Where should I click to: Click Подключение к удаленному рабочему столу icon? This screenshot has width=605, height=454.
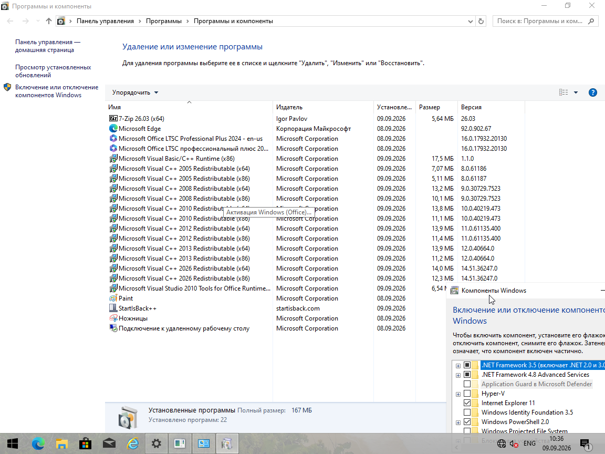click(113, 328)
